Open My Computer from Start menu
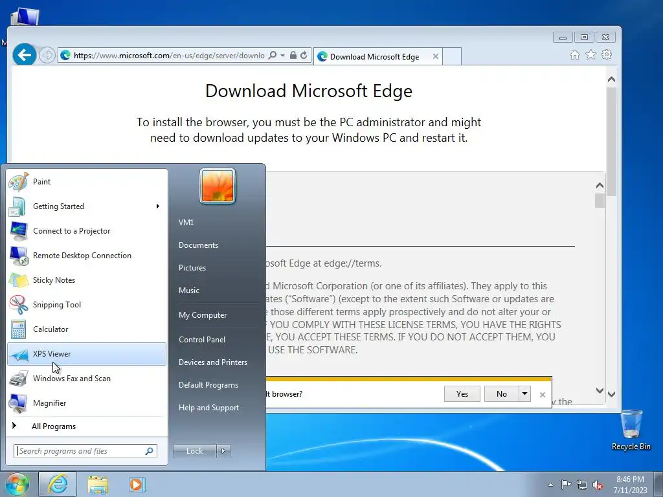Viewport: 663px width, 497px height. [x=203, y=315]
